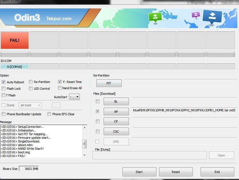Viewport: 239px width, 180px height.
Task: Click the 'SingleDownload.' log line
Action: (x=20, y=141)
